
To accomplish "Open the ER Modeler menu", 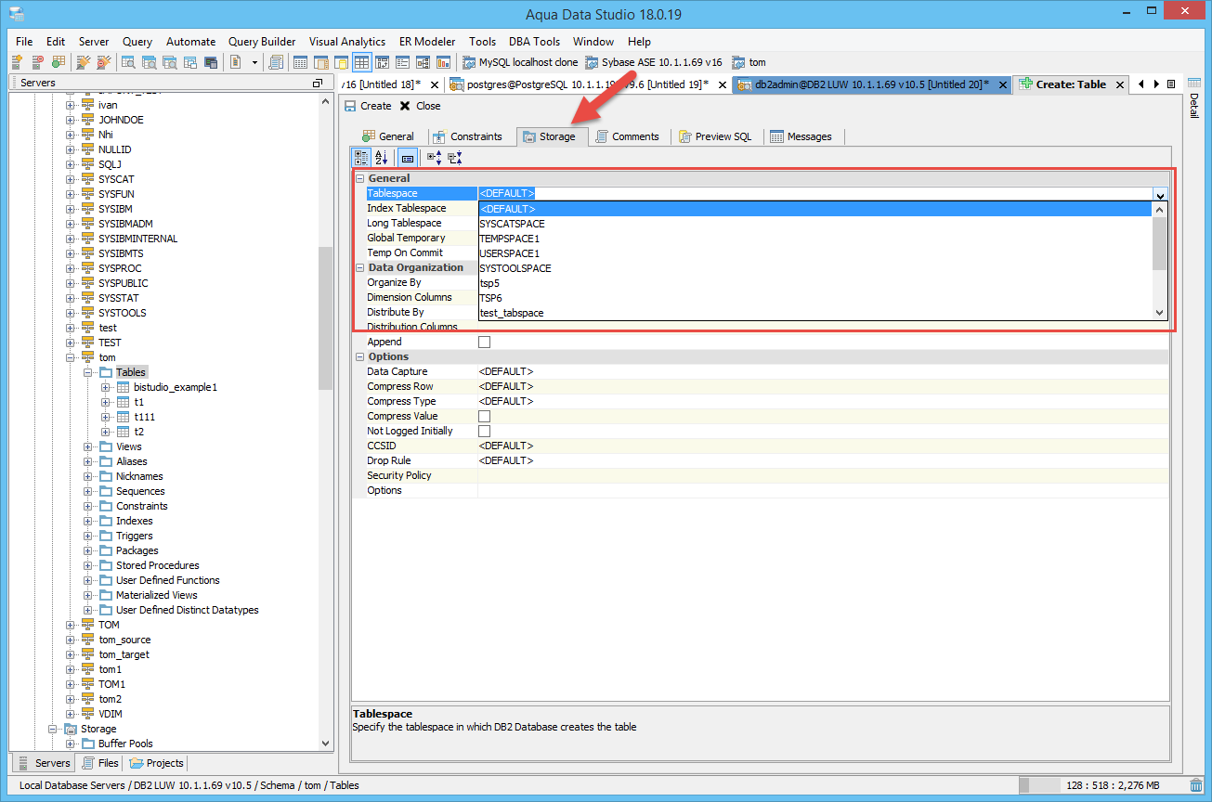I will (x=427, y=42).
